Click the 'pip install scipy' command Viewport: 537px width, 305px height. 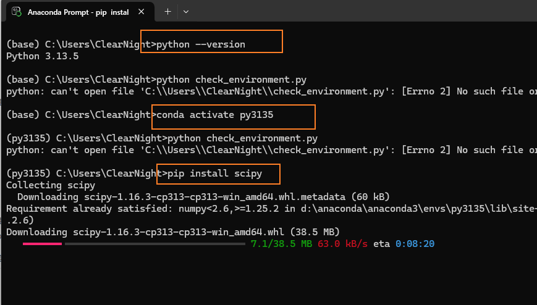tap(214, 173)
